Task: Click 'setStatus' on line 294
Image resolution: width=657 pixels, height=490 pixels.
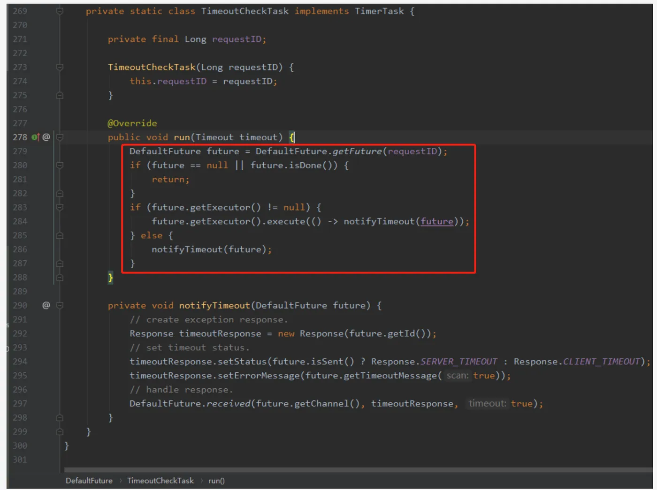Action: point(242,362)
